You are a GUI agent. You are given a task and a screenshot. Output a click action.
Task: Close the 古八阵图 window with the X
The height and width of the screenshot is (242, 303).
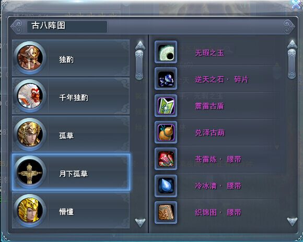(296, 4)
